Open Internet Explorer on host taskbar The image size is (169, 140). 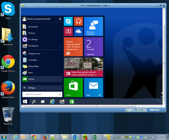(x=16, y=137)
